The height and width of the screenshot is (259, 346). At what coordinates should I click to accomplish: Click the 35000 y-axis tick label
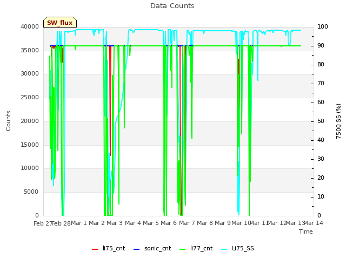30,50
